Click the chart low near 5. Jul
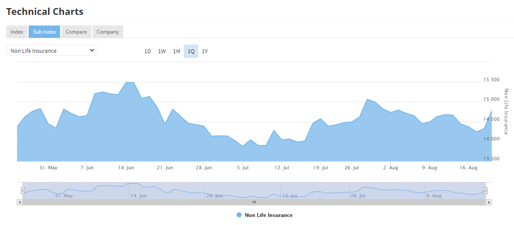Screen dimensions: 514x225 click(243, 146)
